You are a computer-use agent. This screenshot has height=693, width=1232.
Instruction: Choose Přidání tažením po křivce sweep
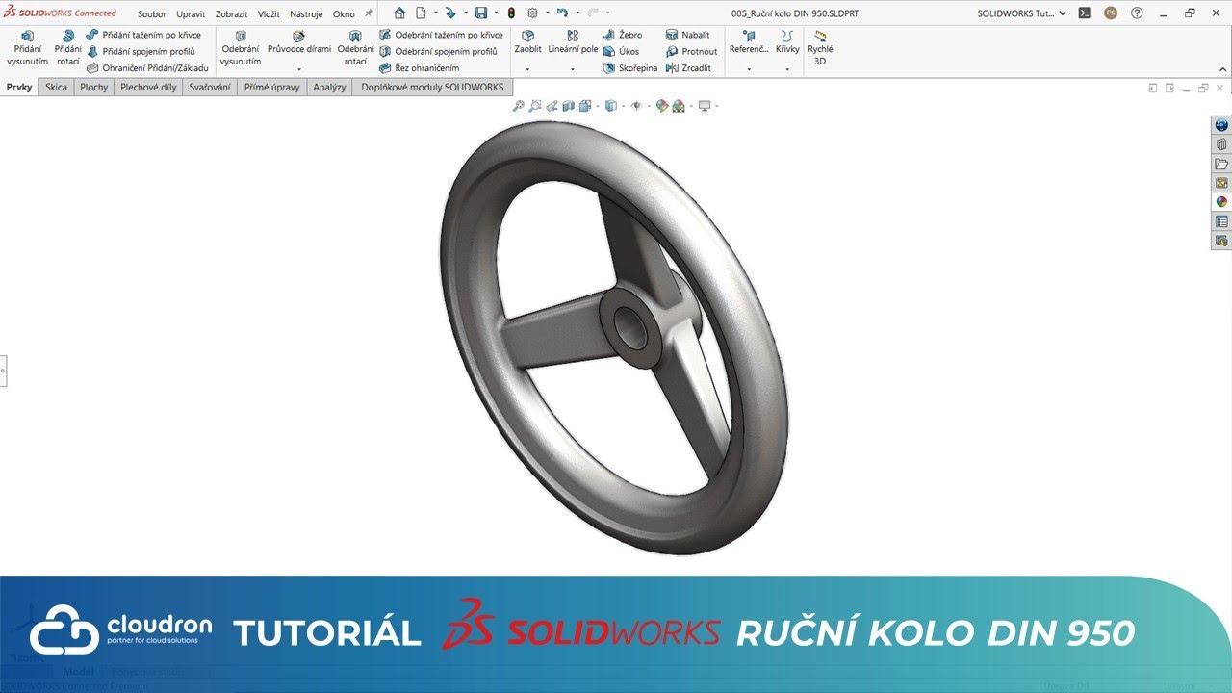coord(143,35)
